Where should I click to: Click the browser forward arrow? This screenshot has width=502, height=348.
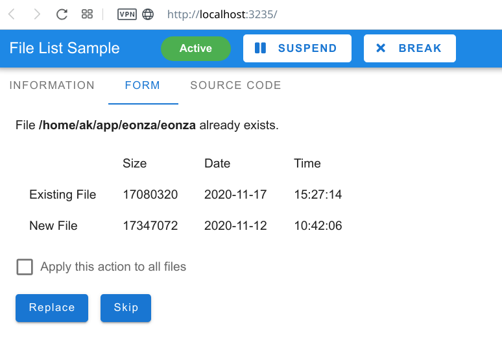point(37,14)
